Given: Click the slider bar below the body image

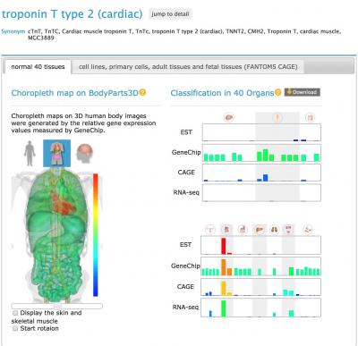Looking at the screenshot, I should [x=57, y=306].
